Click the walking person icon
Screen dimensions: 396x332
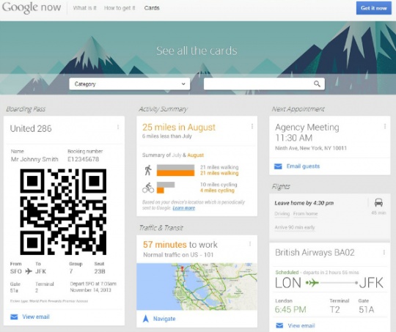[148, 170]
